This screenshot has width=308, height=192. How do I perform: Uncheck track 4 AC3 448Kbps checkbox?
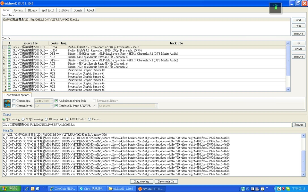click(x=9, y=57)
